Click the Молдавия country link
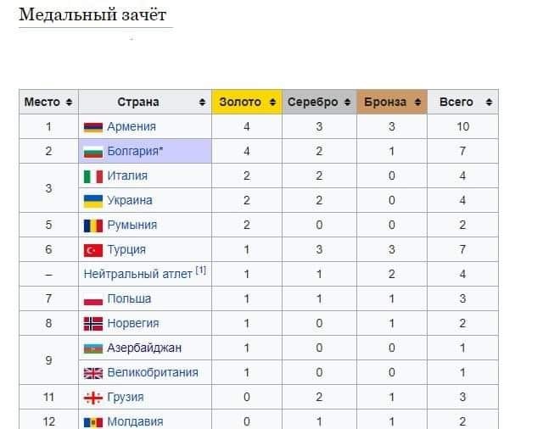 point(135,421)
